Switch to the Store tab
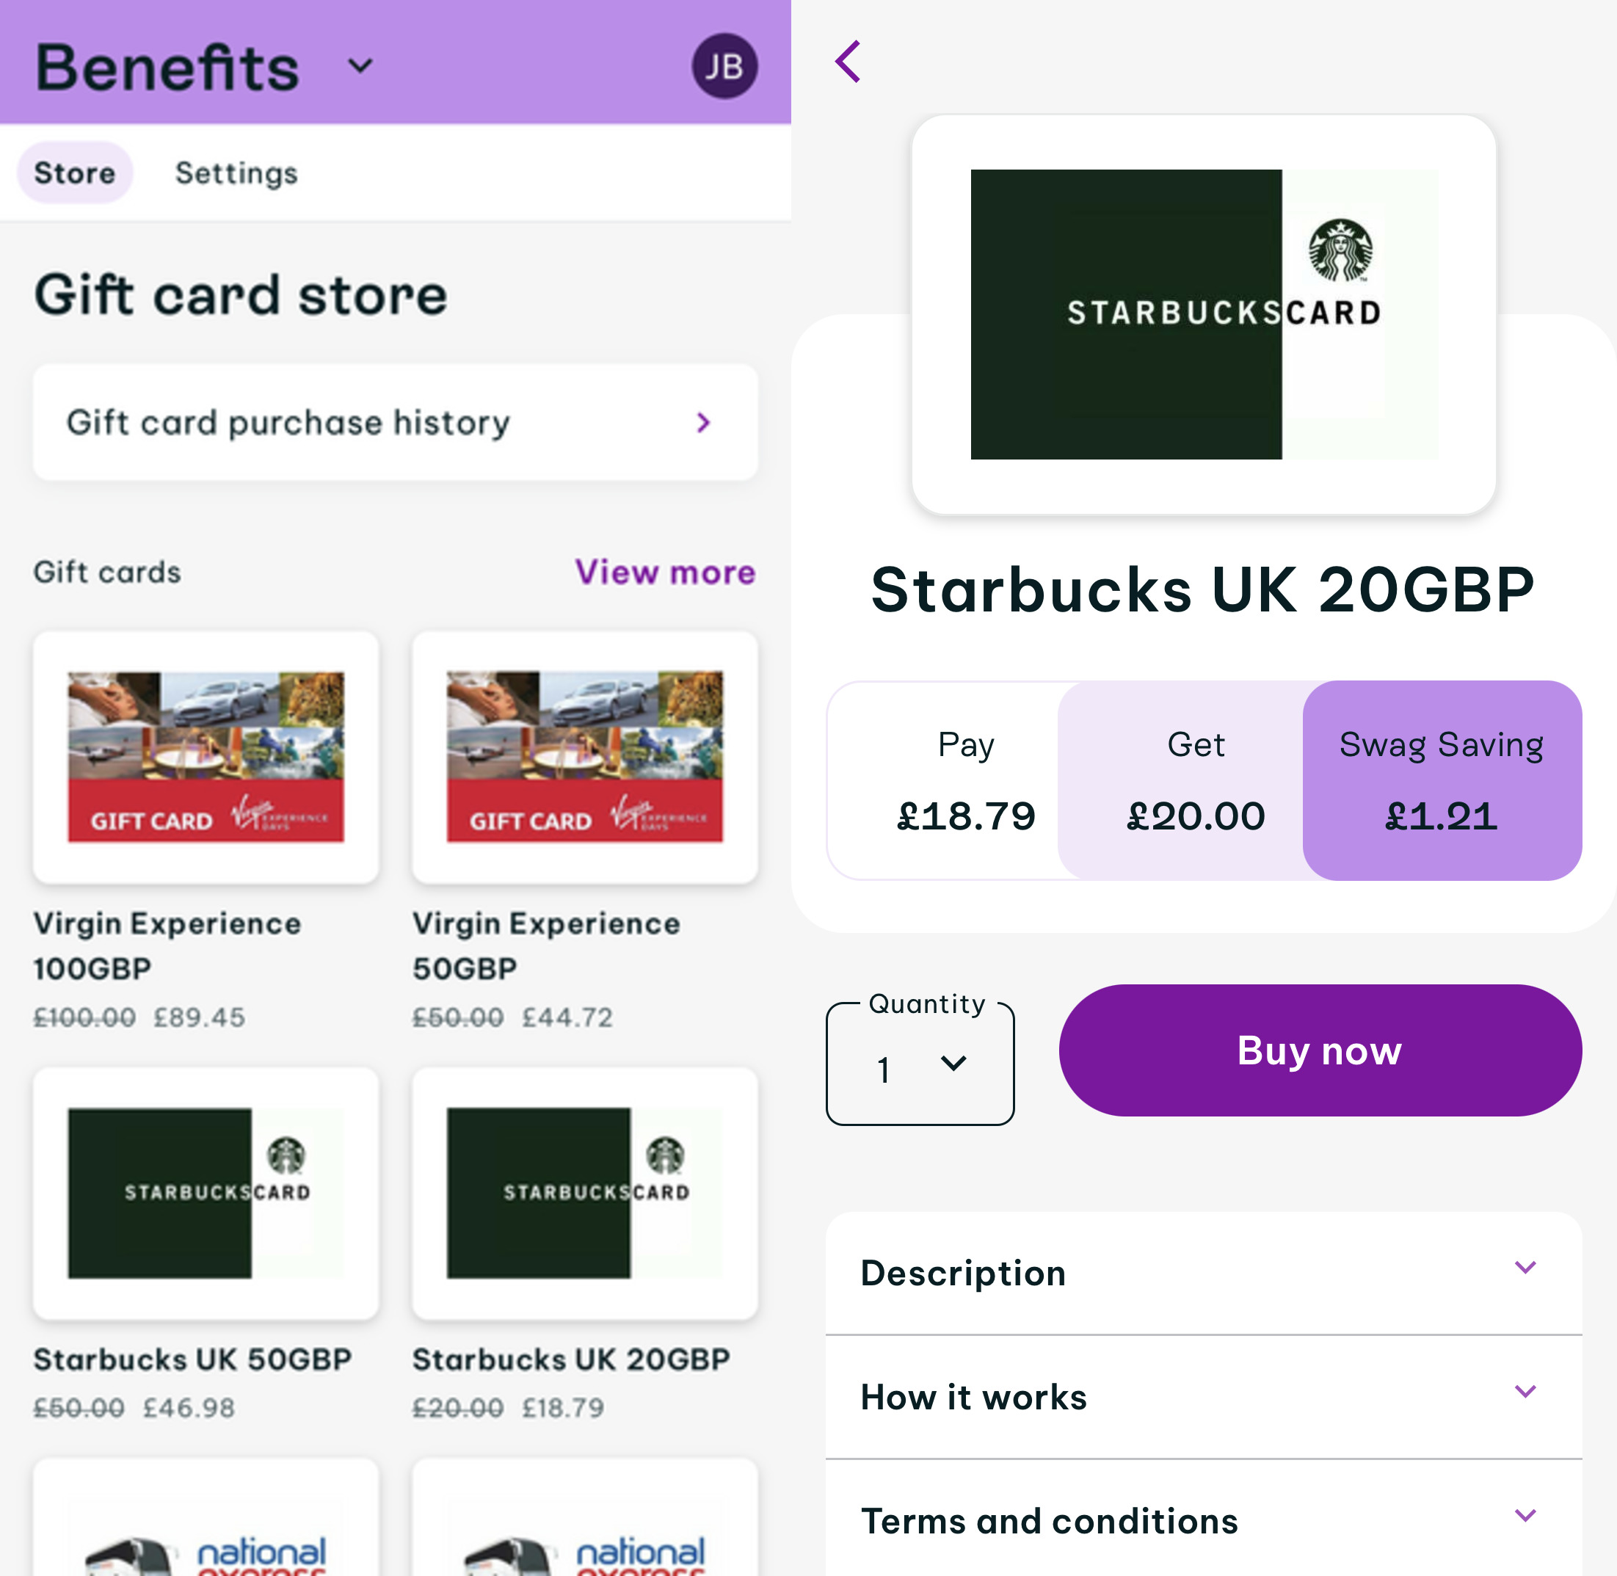 pyautogui.click(x=74, y=173)
